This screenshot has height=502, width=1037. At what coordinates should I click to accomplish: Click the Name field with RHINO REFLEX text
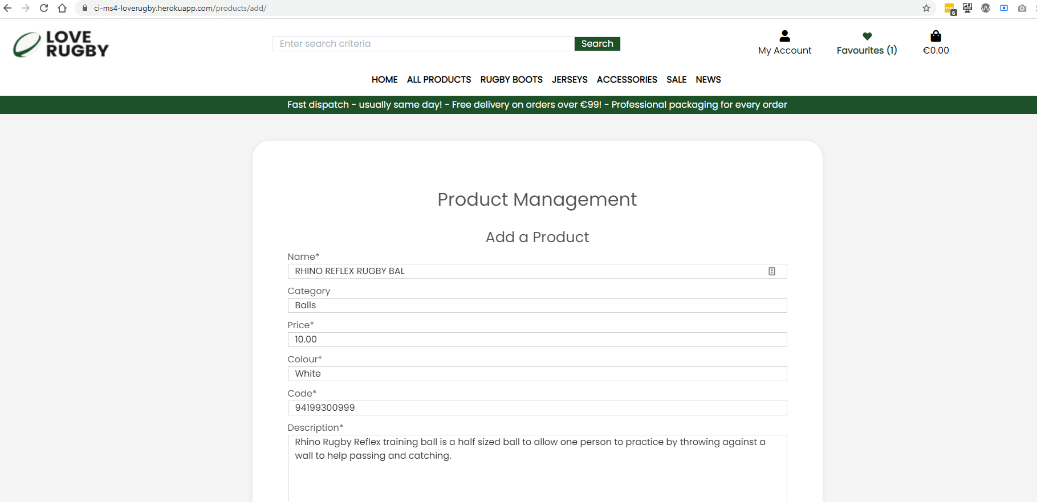point(537,271)
